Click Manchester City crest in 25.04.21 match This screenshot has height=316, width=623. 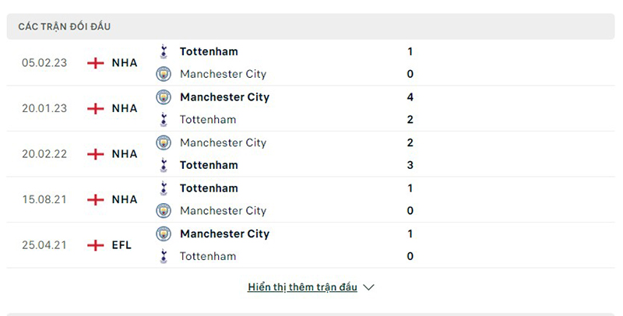pos(164,233)
